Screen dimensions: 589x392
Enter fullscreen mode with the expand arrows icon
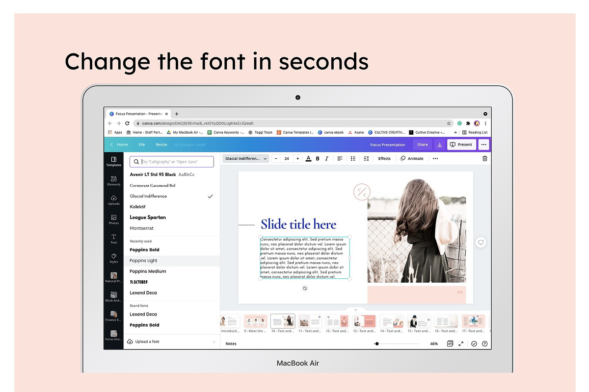coord(461,343)
